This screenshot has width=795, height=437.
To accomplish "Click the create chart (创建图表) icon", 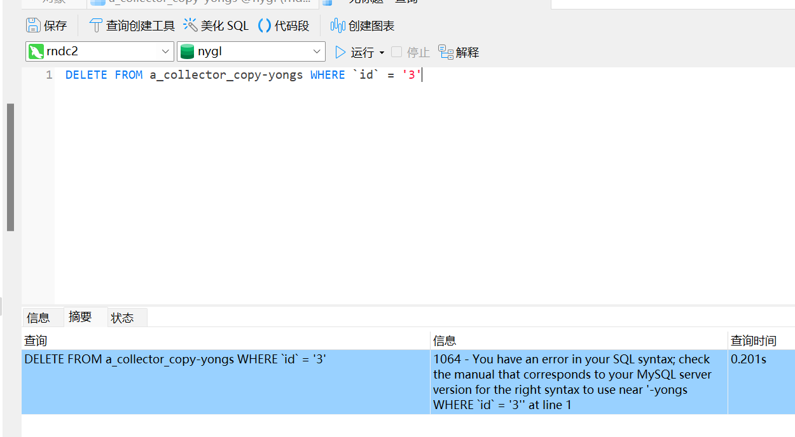I will (x=338, y=25).
